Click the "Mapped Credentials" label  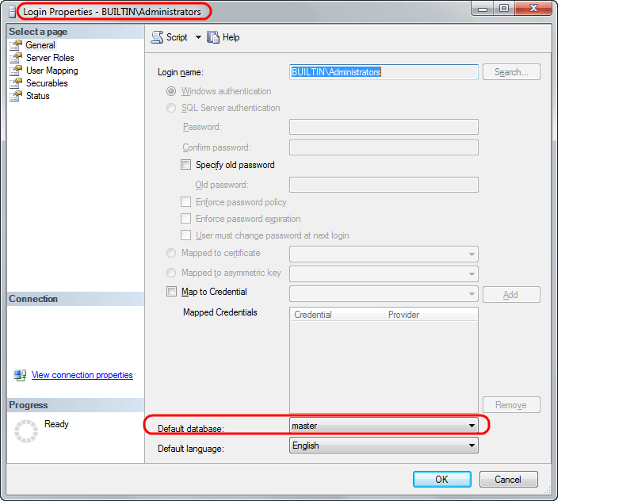click(x=220, y=312)
